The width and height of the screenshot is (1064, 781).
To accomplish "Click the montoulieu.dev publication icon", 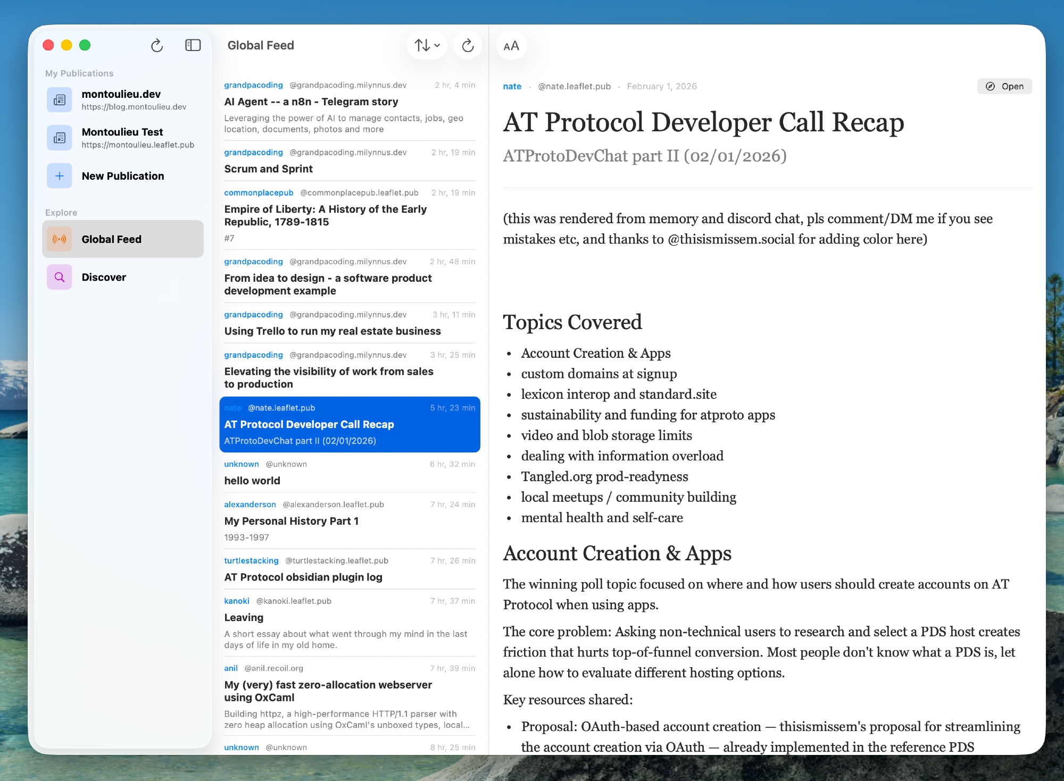I will (60, 100).
